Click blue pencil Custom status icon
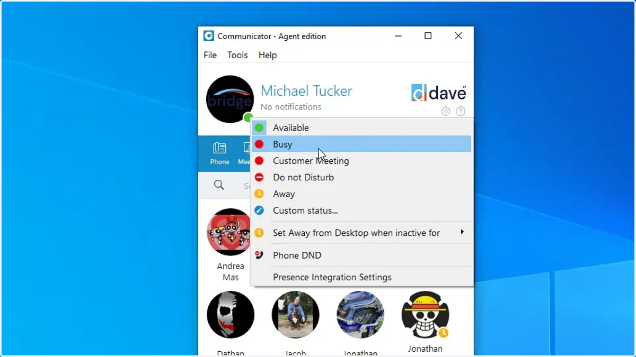636x357 pixels. [x=259, y=210]
